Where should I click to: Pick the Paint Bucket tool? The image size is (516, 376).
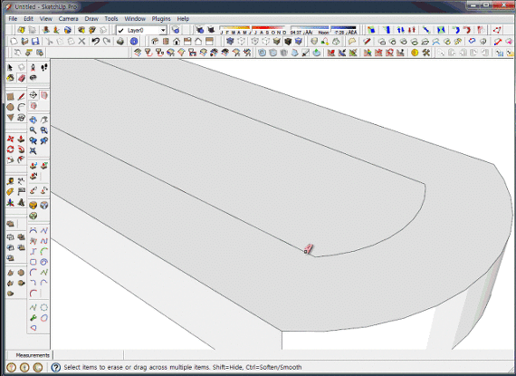(11, 78)
